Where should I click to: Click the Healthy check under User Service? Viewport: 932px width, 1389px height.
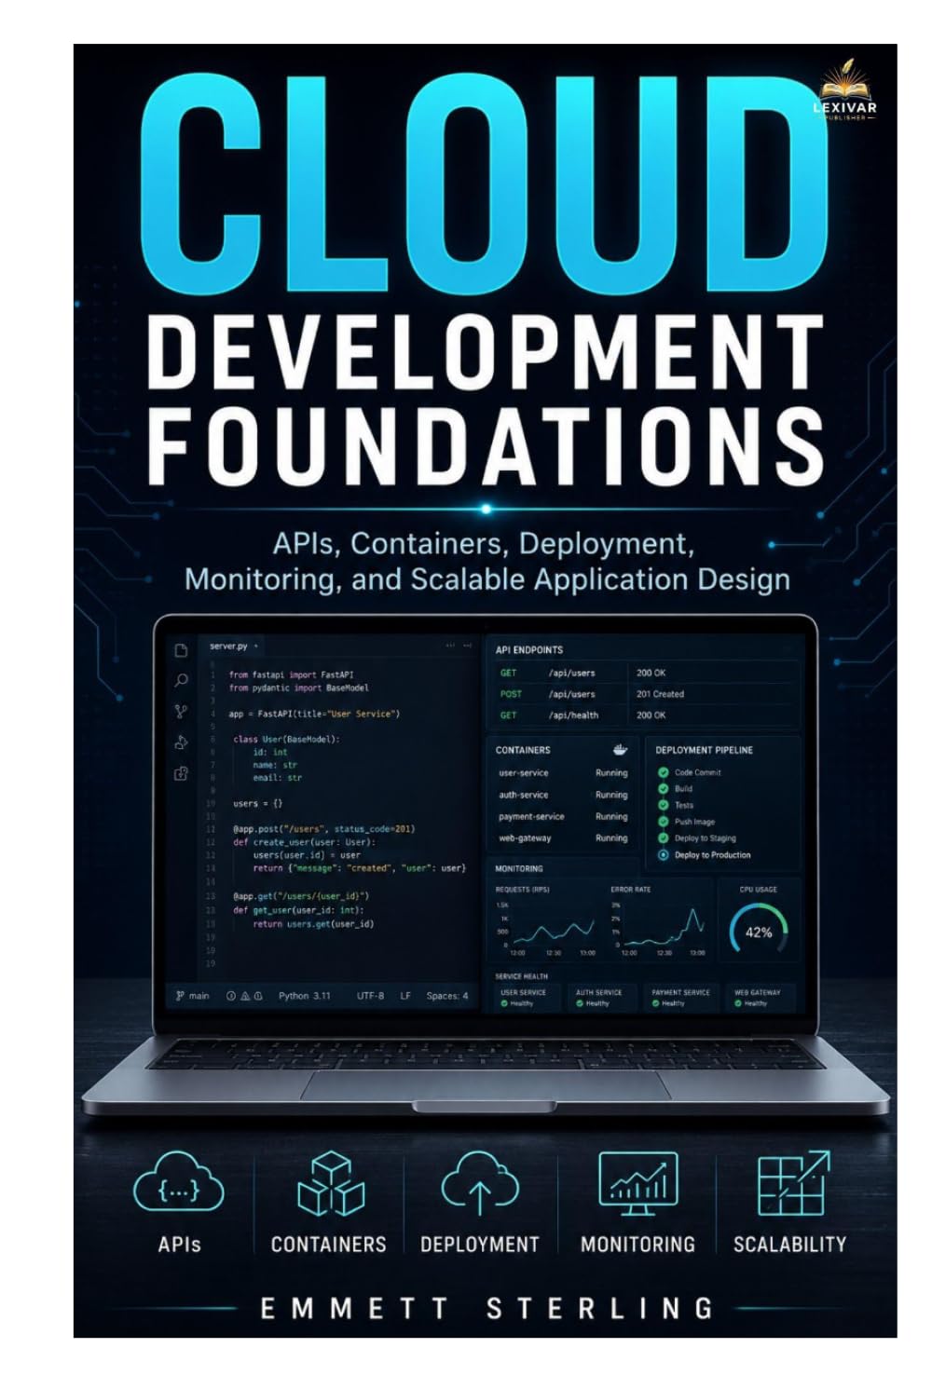point(504,1003)
